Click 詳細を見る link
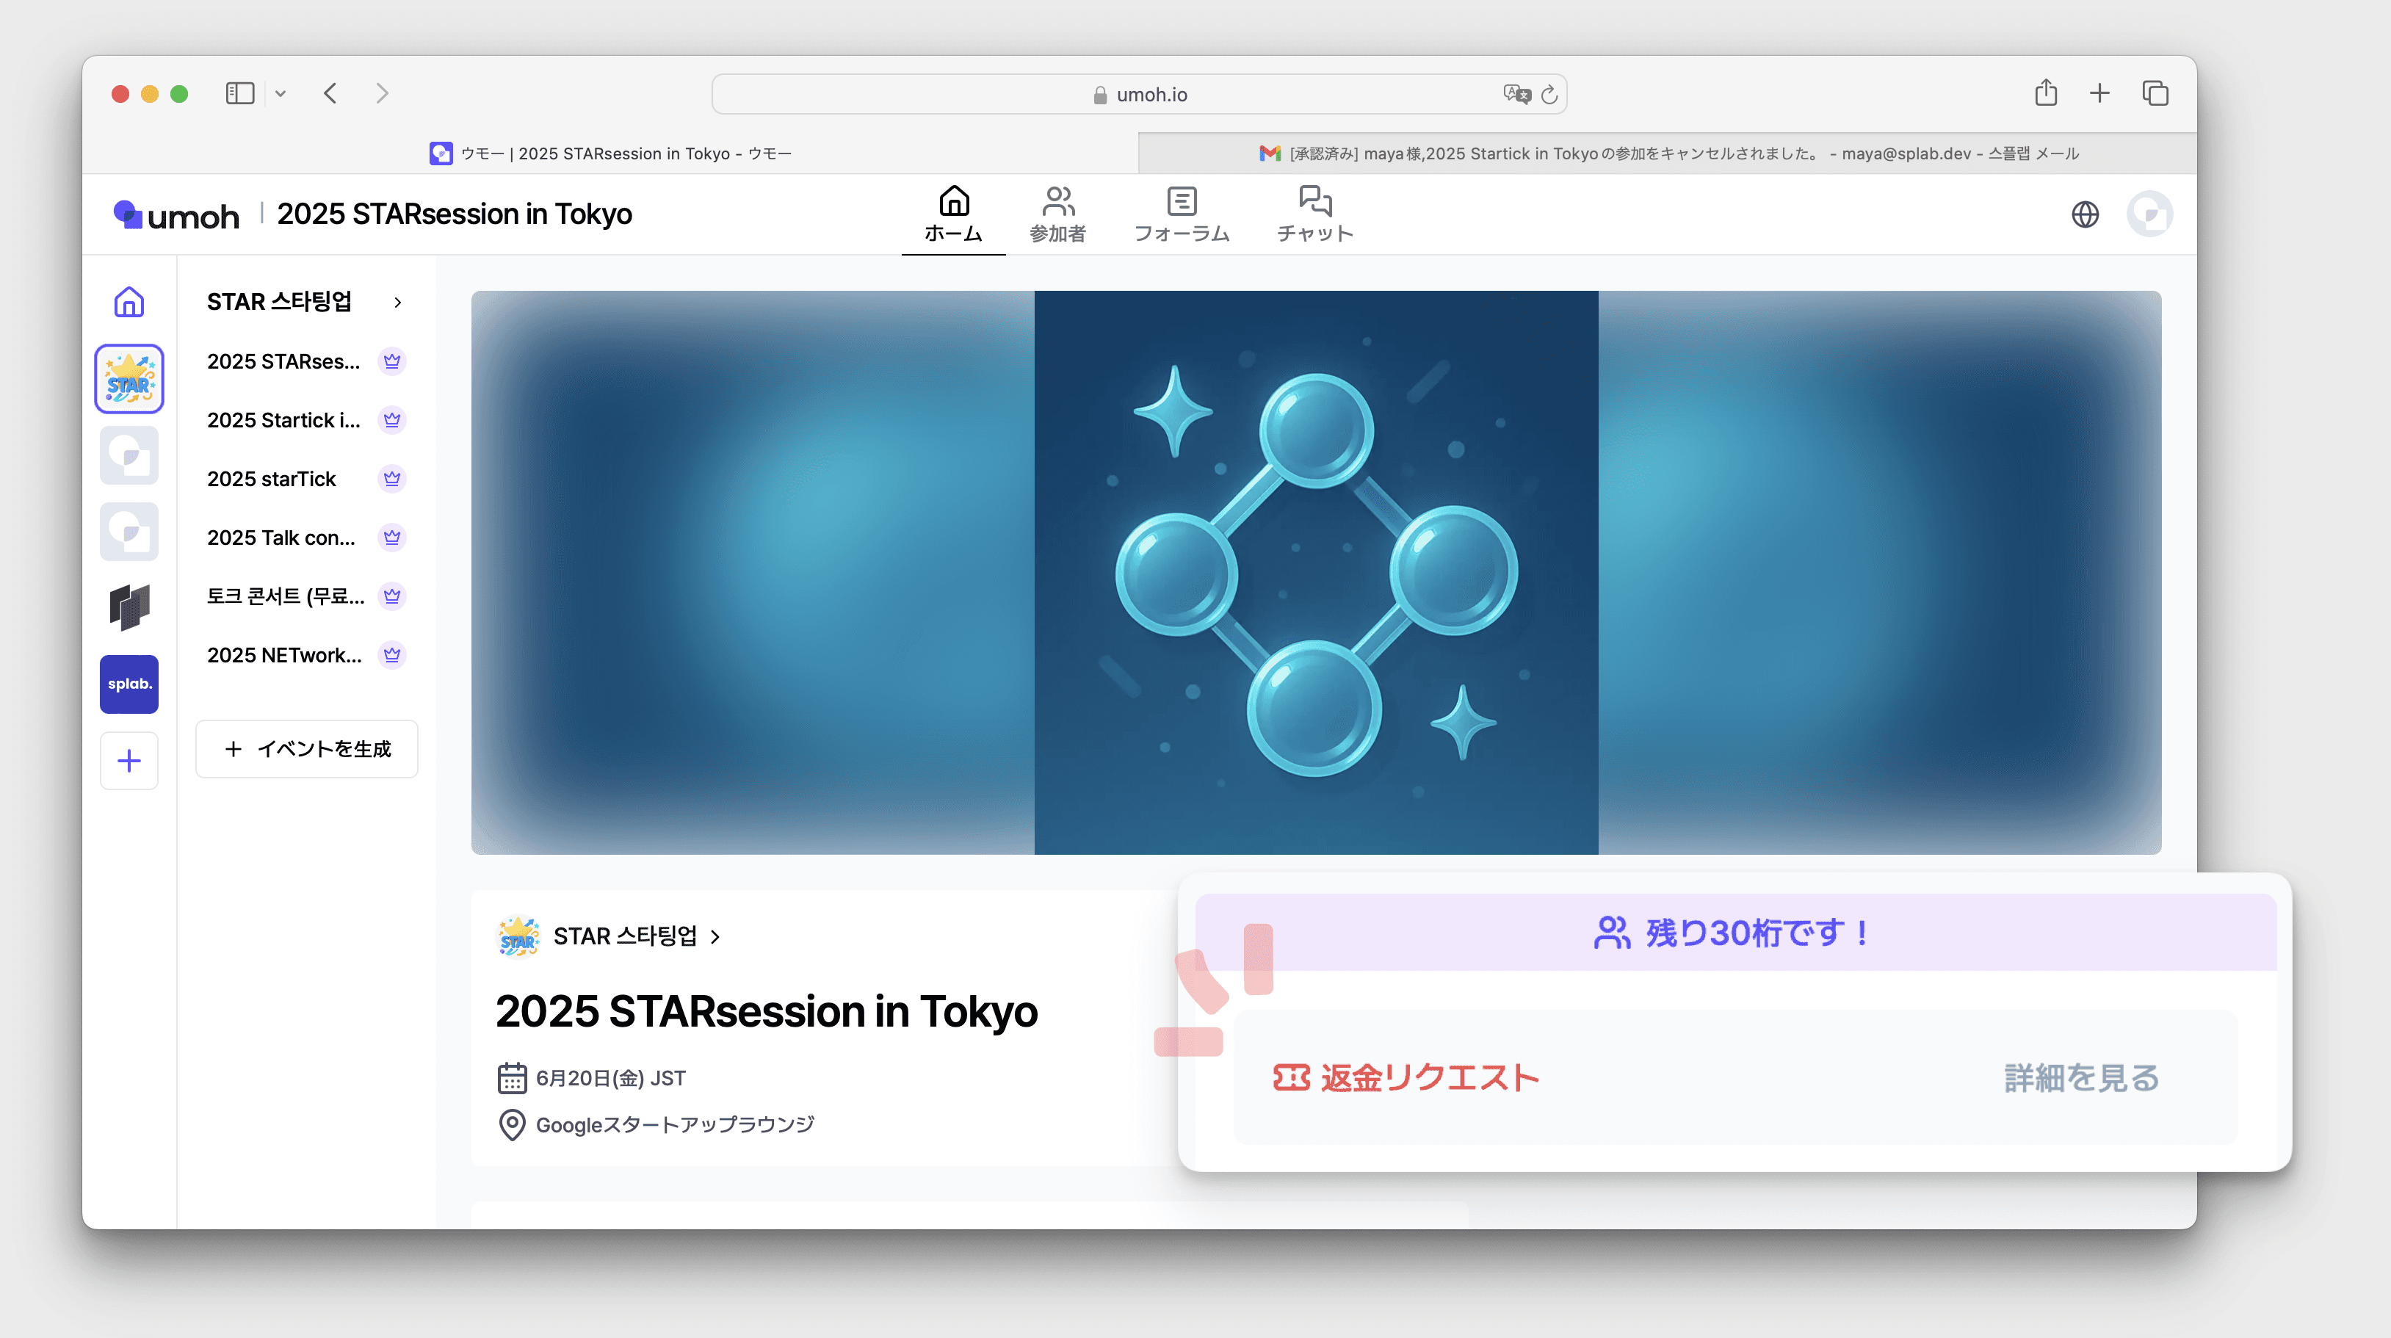The height and width of the screenshot is (1338, 2391). click(2080, 1077)
